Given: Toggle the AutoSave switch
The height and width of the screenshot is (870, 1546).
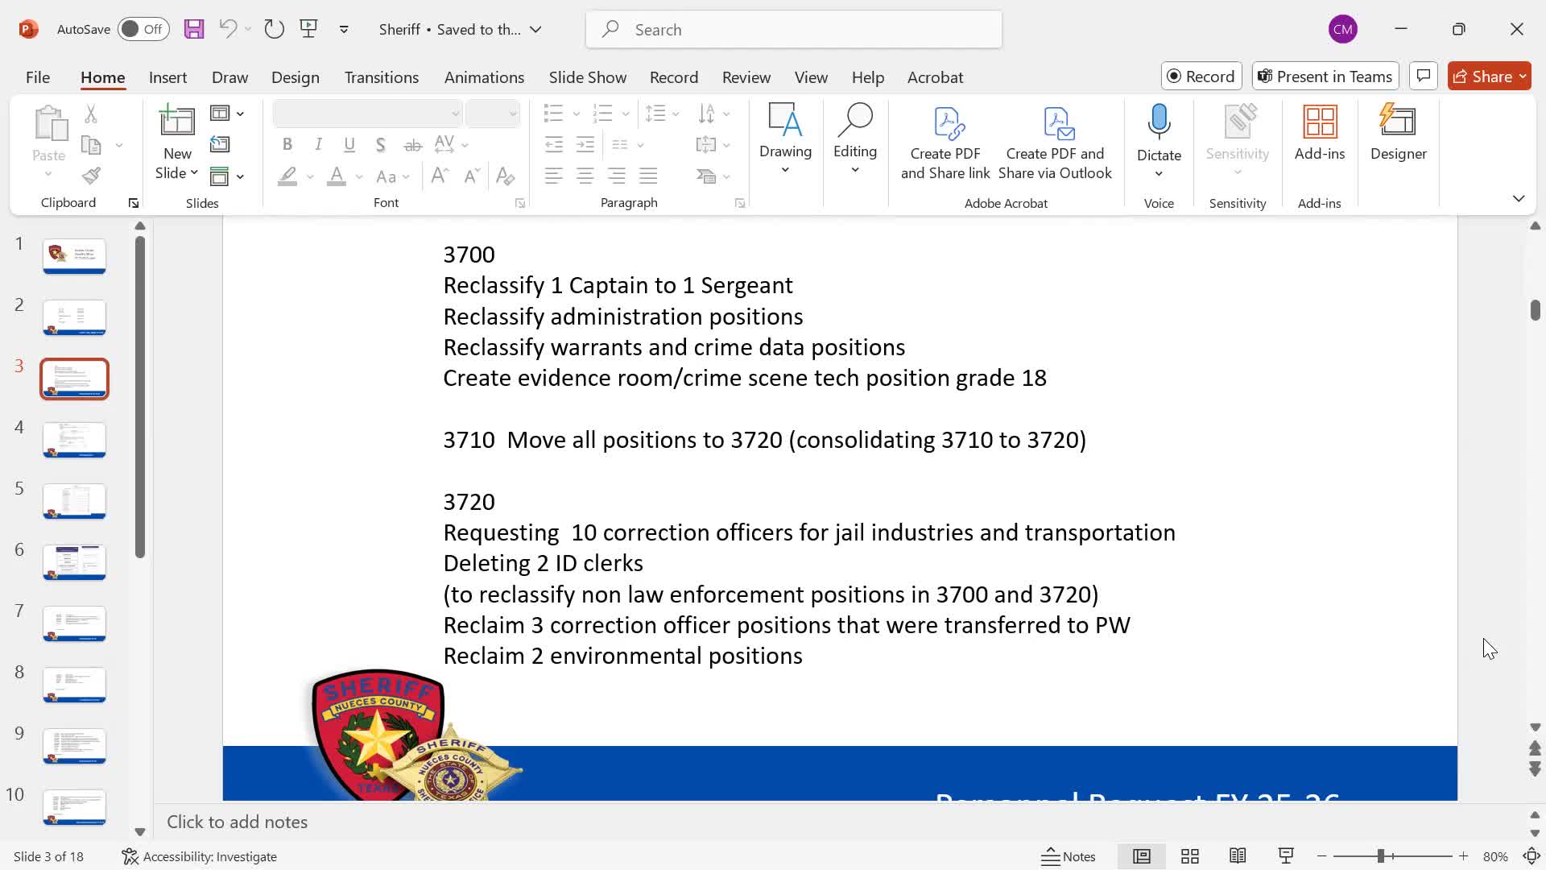Looking at the screenshot, I should coord(143,30).
